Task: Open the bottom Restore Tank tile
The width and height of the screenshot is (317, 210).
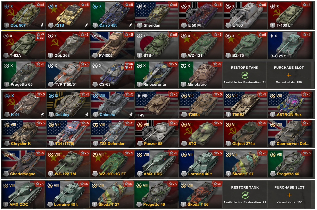Action: click(x=245, y=195)
